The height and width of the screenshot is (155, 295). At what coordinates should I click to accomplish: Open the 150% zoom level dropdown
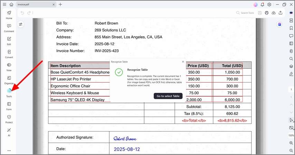point(291,135)
